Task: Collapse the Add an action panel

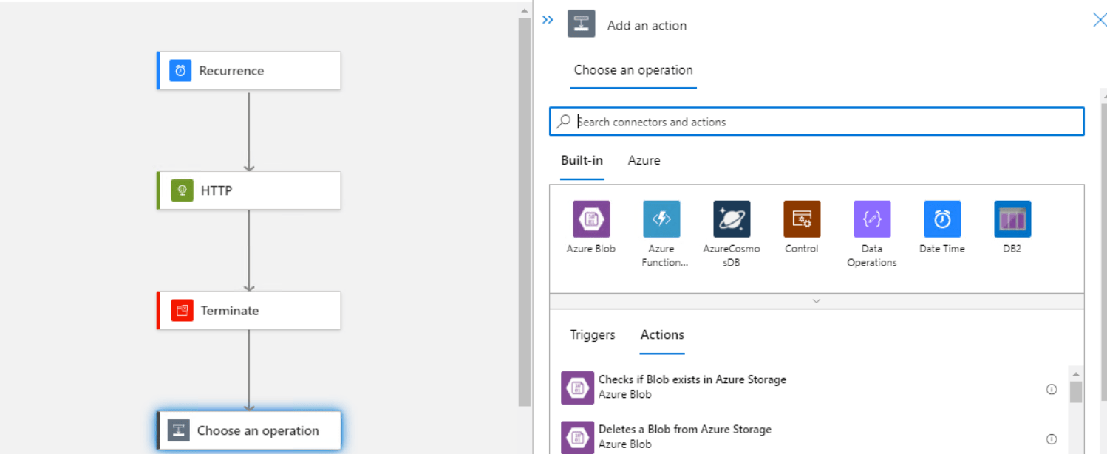Action: [x=548, y=20]
